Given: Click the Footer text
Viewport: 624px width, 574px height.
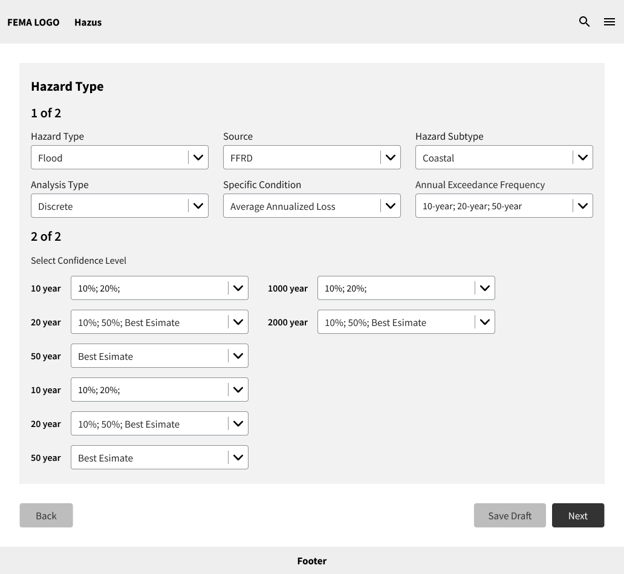Looking at the screenshot, I should point(312,561).
